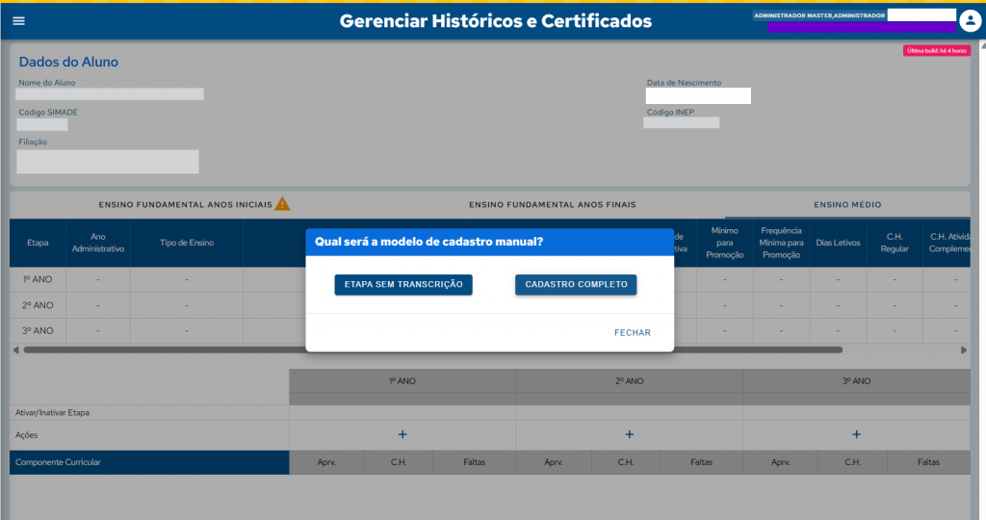Close the dialog with Fechar
Image resolution: width=986 pixels, height=520 pixels.
pyautogui.click(x=633, y=333)
